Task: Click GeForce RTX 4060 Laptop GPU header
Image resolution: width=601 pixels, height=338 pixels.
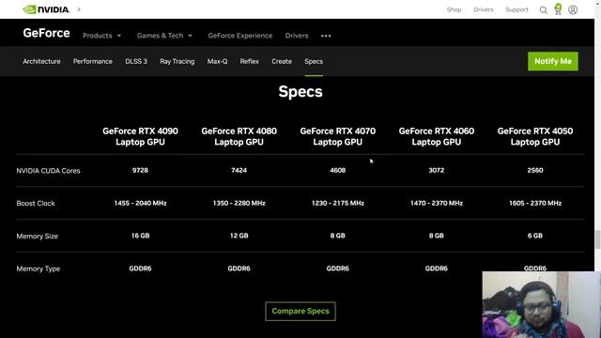Action: (x=436, y=136)
